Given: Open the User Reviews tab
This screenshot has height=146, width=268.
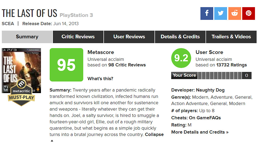Looking at the screenshot, I should (129, 37).
